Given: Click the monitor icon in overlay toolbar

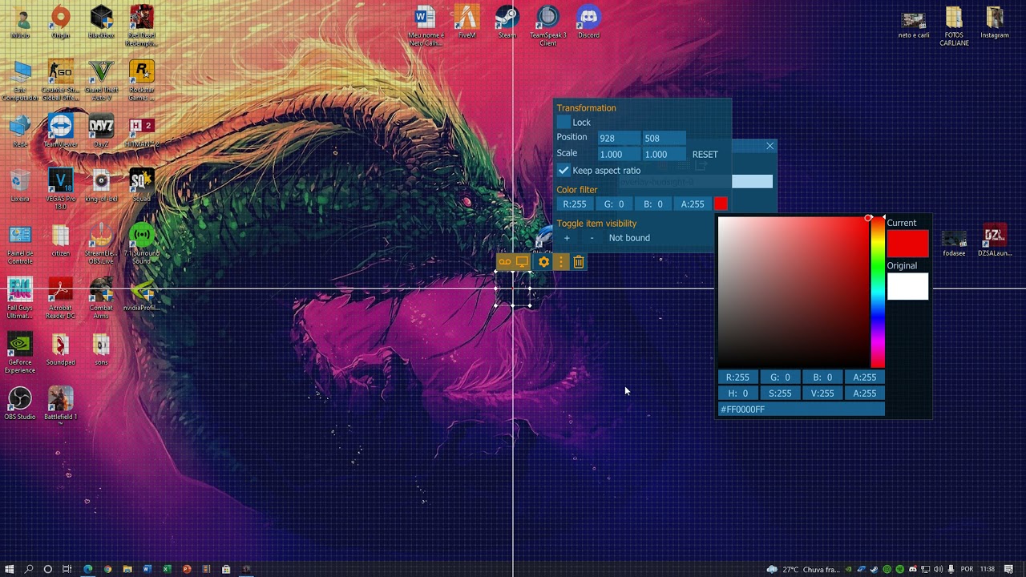Looking at the screenshot, I should click(523, 262).
